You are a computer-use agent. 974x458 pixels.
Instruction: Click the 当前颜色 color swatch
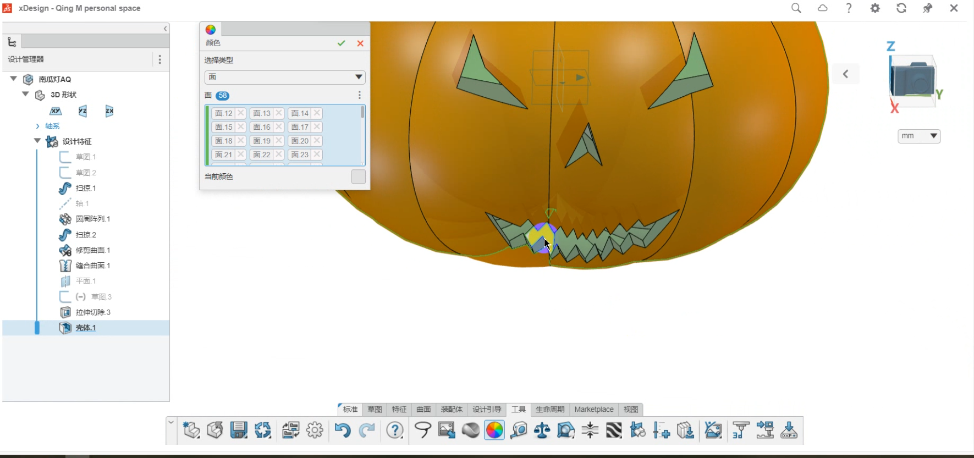359,176
